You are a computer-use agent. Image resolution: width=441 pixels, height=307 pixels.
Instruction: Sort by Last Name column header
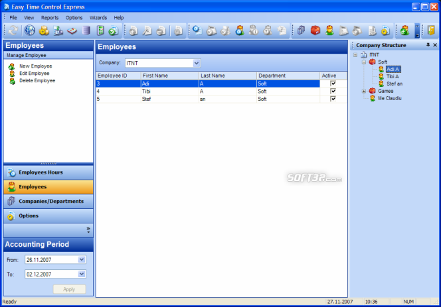[x=228, y=76]
